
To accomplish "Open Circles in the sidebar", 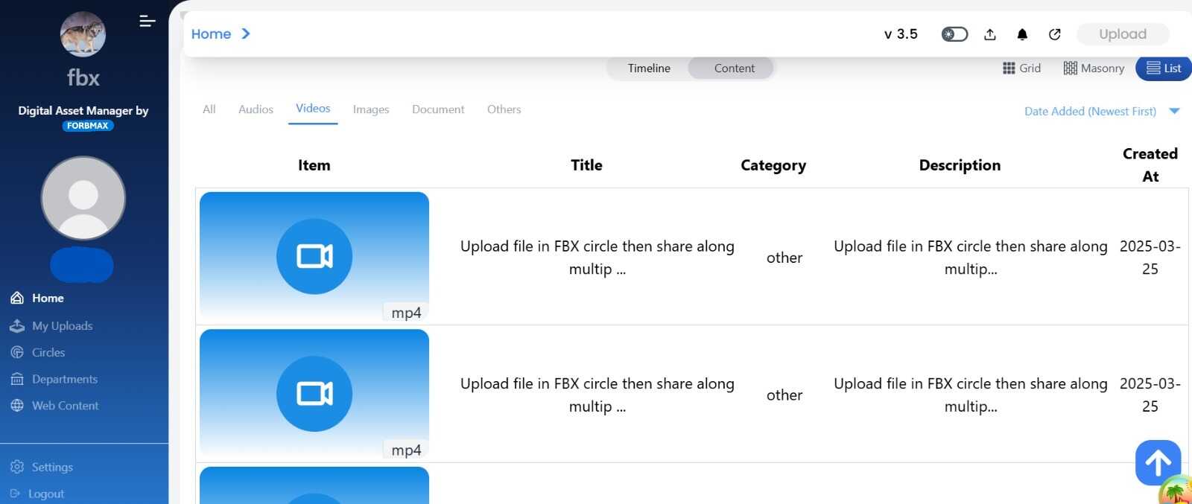I will click(48, 353).
